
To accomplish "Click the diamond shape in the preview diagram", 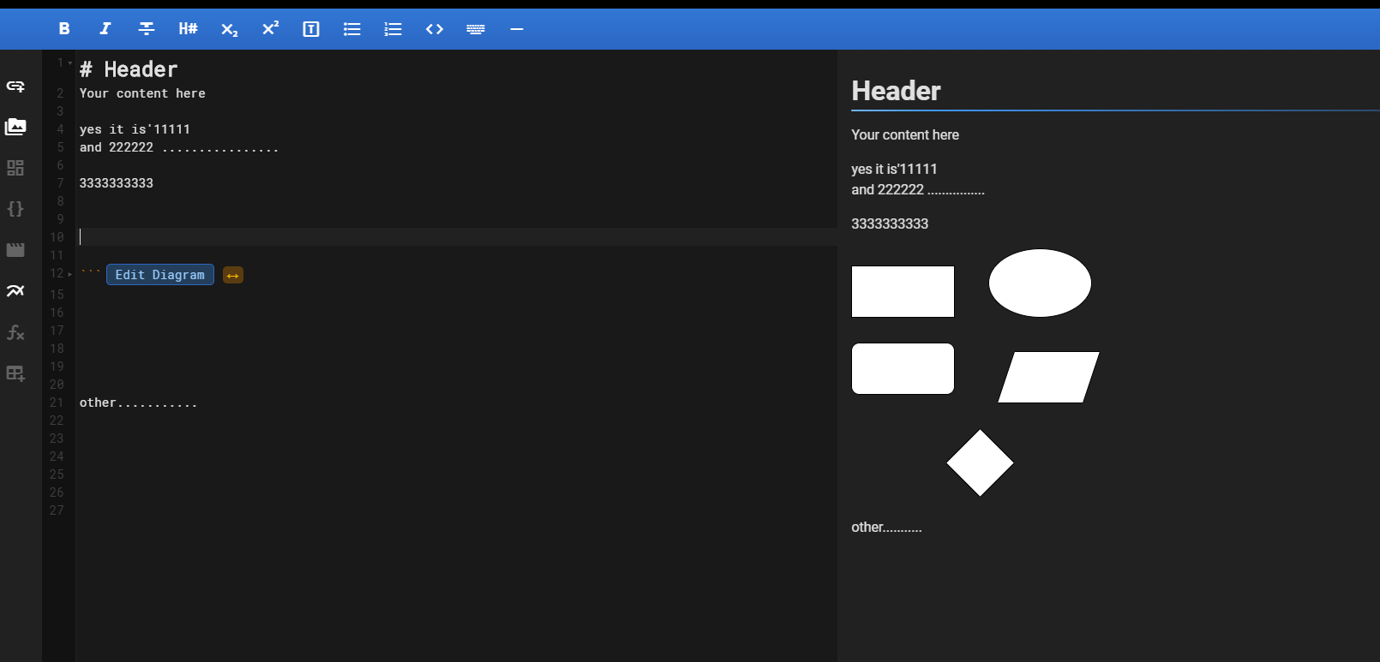I will 980,462.
